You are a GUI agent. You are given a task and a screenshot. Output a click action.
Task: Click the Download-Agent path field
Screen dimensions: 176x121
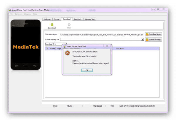coord(102,35)
